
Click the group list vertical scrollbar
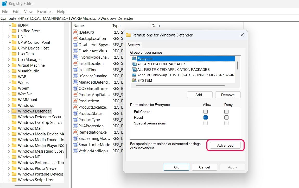(238, 65)
